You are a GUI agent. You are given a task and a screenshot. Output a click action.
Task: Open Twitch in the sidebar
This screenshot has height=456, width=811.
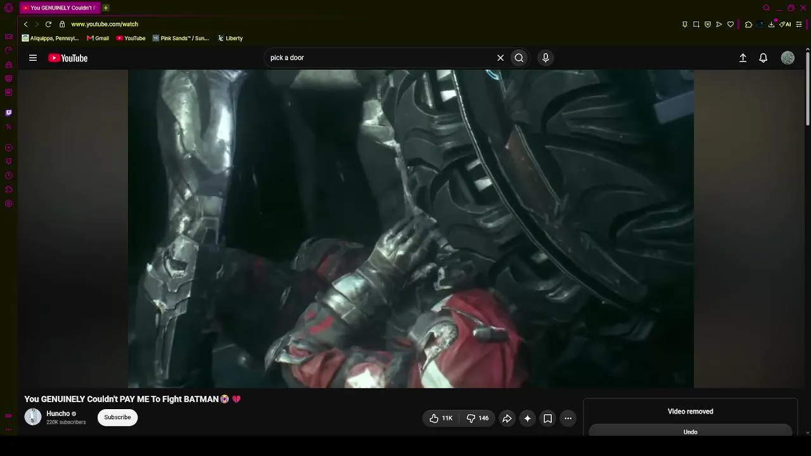point(8,113)
